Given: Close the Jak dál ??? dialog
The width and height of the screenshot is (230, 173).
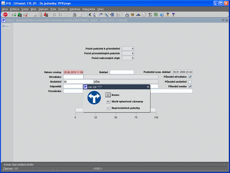Looking at the screenshot, I should click(148, 87).
